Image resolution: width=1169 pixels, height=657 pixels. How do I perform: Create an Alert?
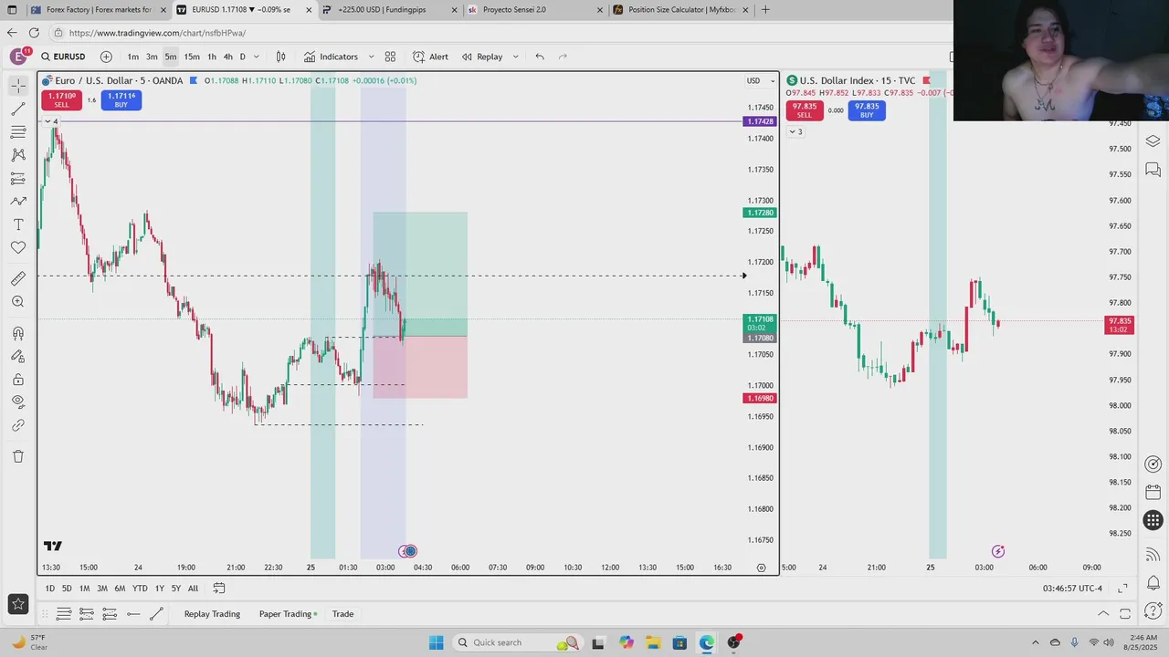coord(430,57)
